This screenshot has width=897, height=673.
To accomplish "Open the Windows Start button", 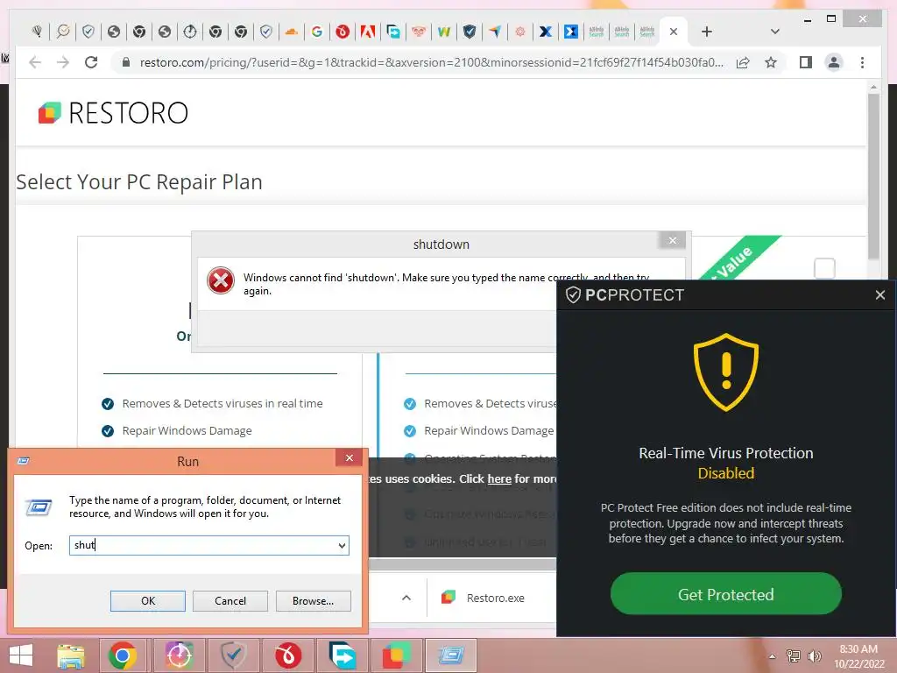I will pyautogui.click(x=21, y=655).
